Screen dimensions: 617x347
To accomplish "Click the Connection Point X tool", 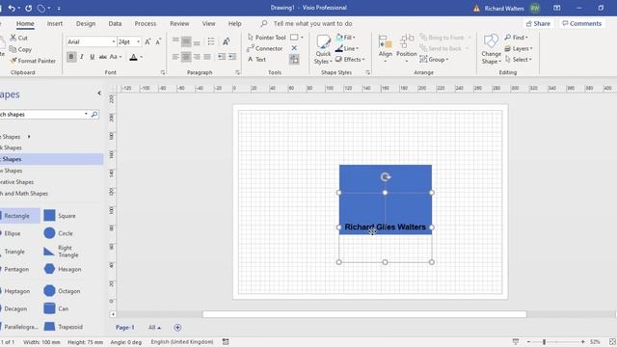I will 294,48.
